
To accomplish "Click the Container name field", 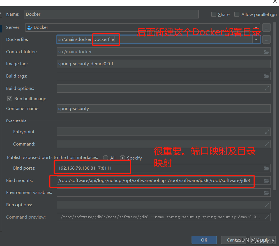I will 163,109.
